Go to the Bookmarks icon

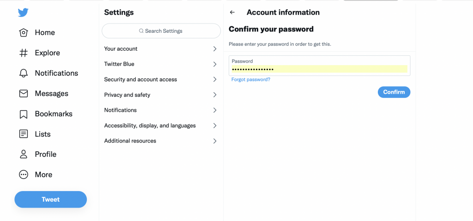(24, 114)
